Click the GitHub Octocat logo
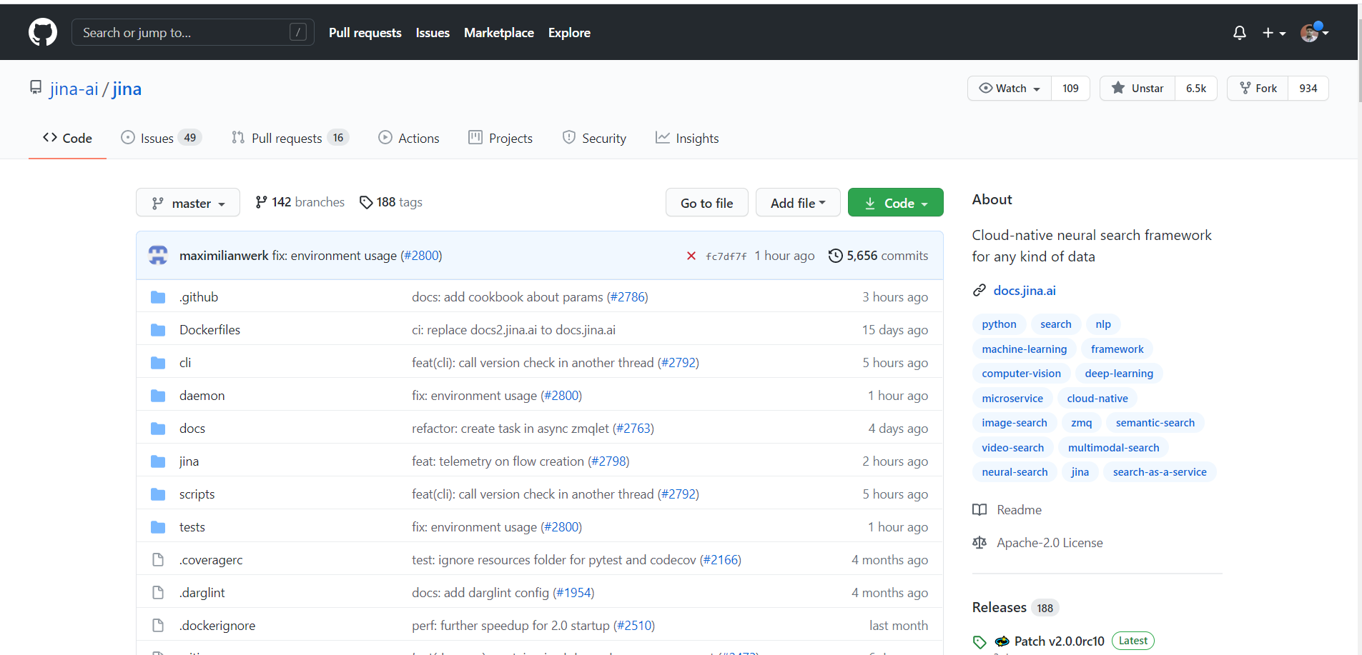Viewport: 1362px width, 655px height. coord(43,32)
